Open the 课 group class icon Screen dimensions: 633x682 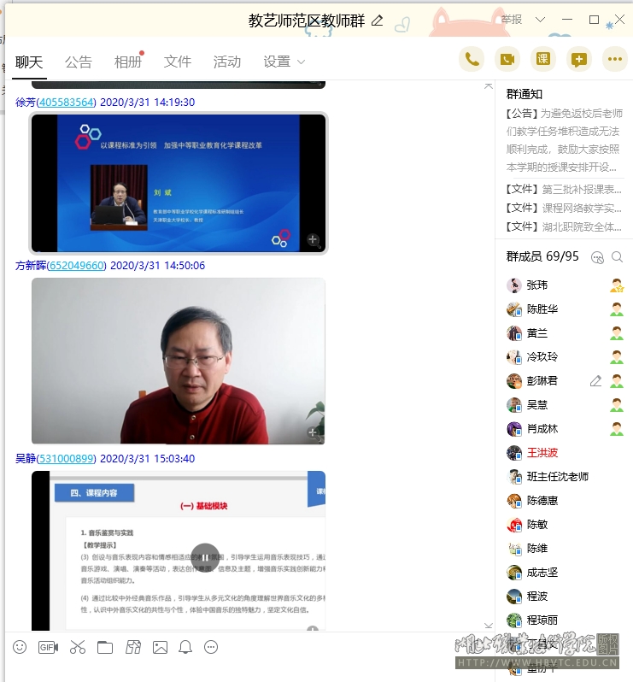pos(543,59)
